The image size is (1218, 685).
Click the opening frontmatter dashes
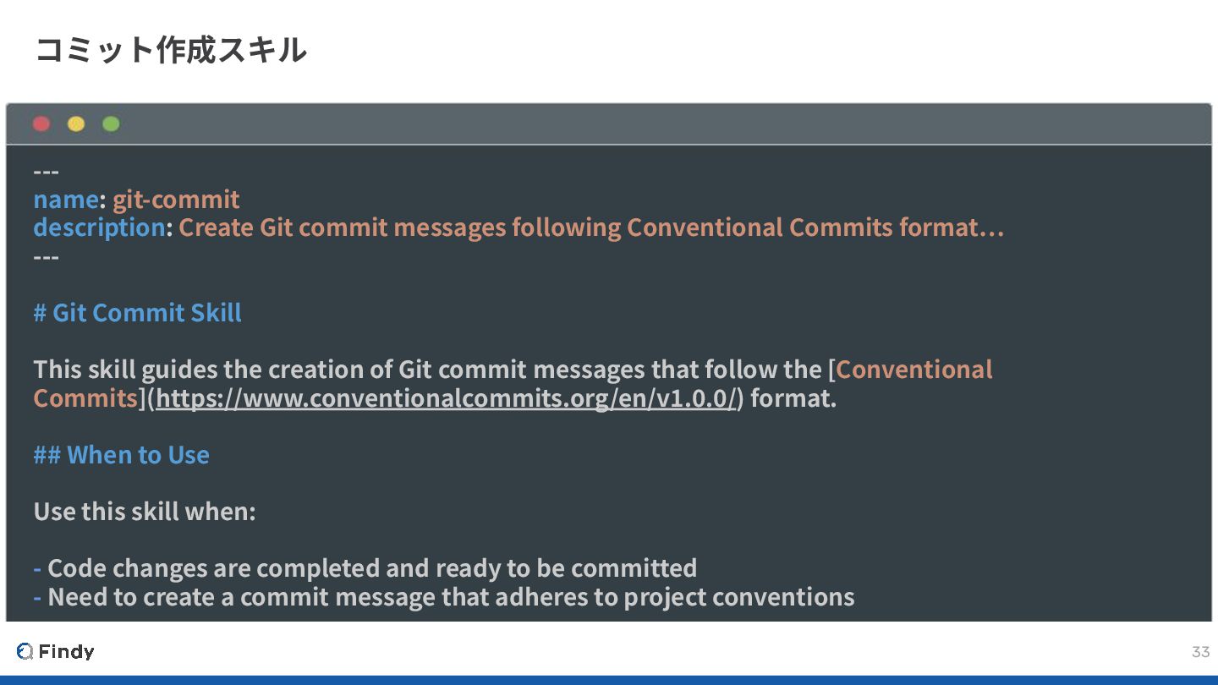tap(47, 172)
